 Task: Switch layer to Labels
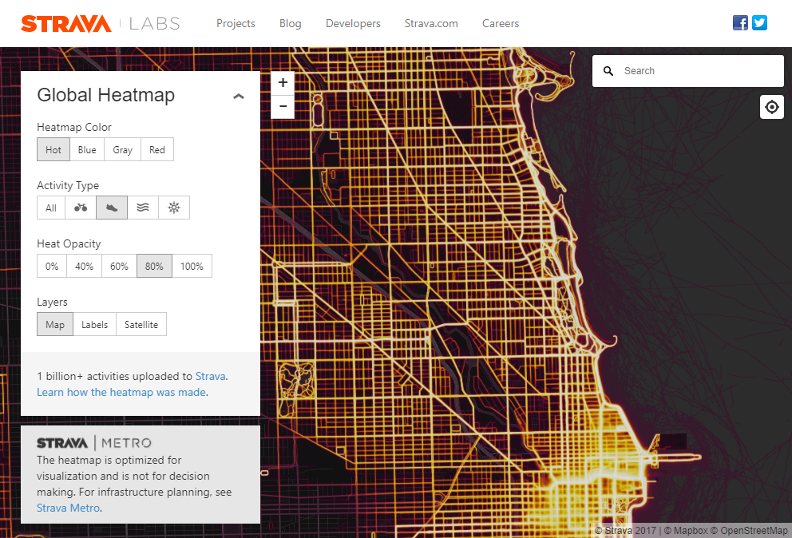click(94, 324)
